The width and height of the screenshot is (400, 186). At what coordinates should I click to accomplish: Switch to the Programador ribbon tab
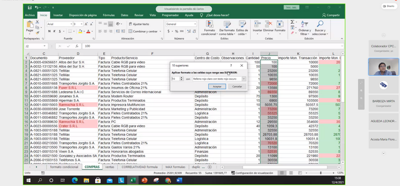(x=170, y=15)
